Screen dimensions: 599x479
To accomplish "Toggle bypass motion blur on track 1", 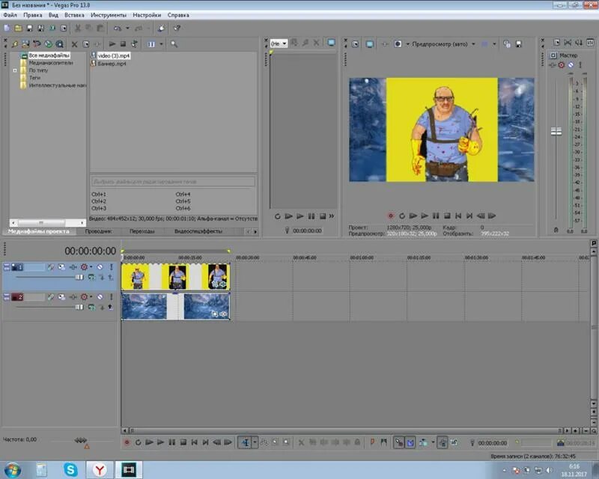I will coord(50,267).
